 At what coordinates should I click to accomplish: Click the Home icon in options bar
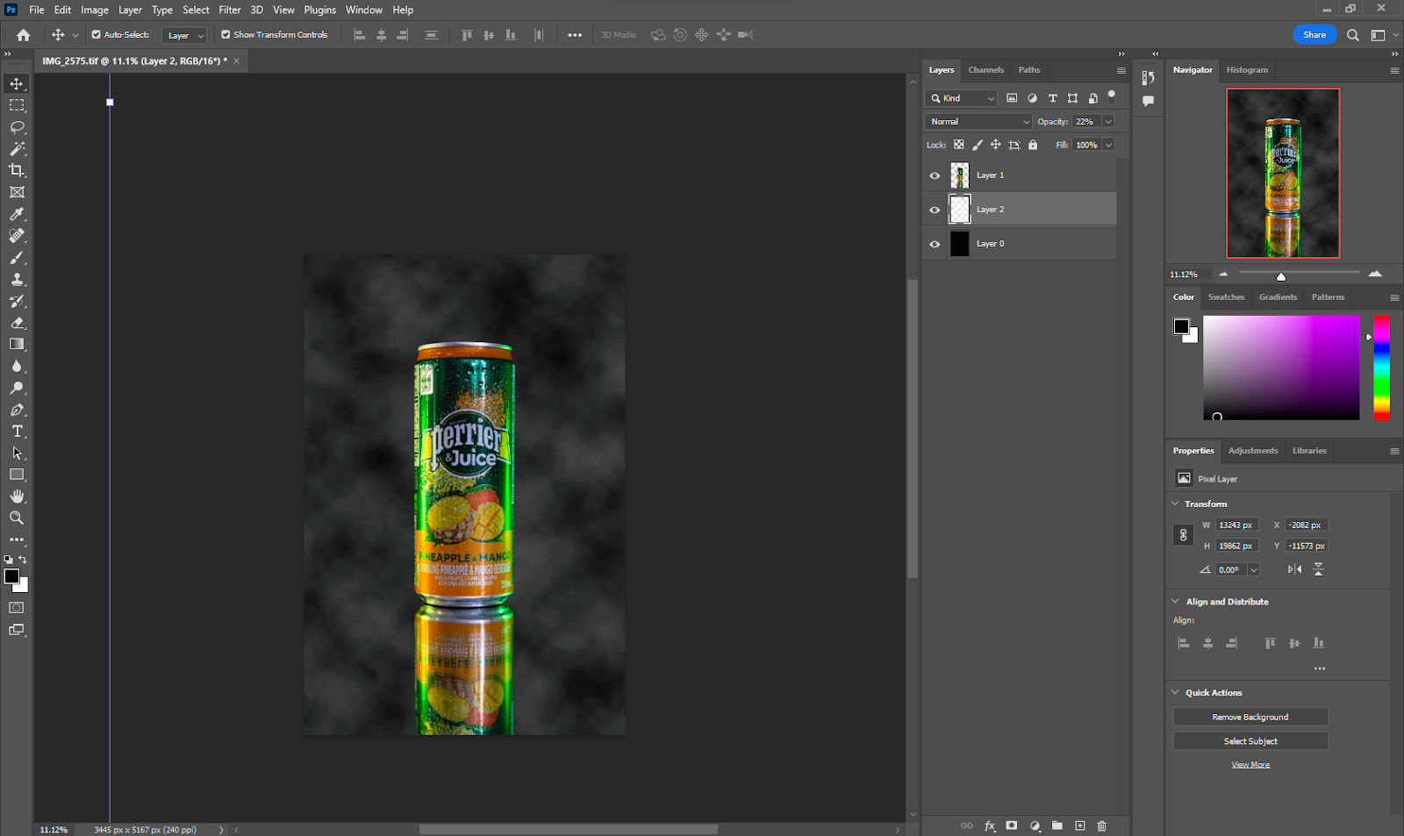click(x=24, y=35)
